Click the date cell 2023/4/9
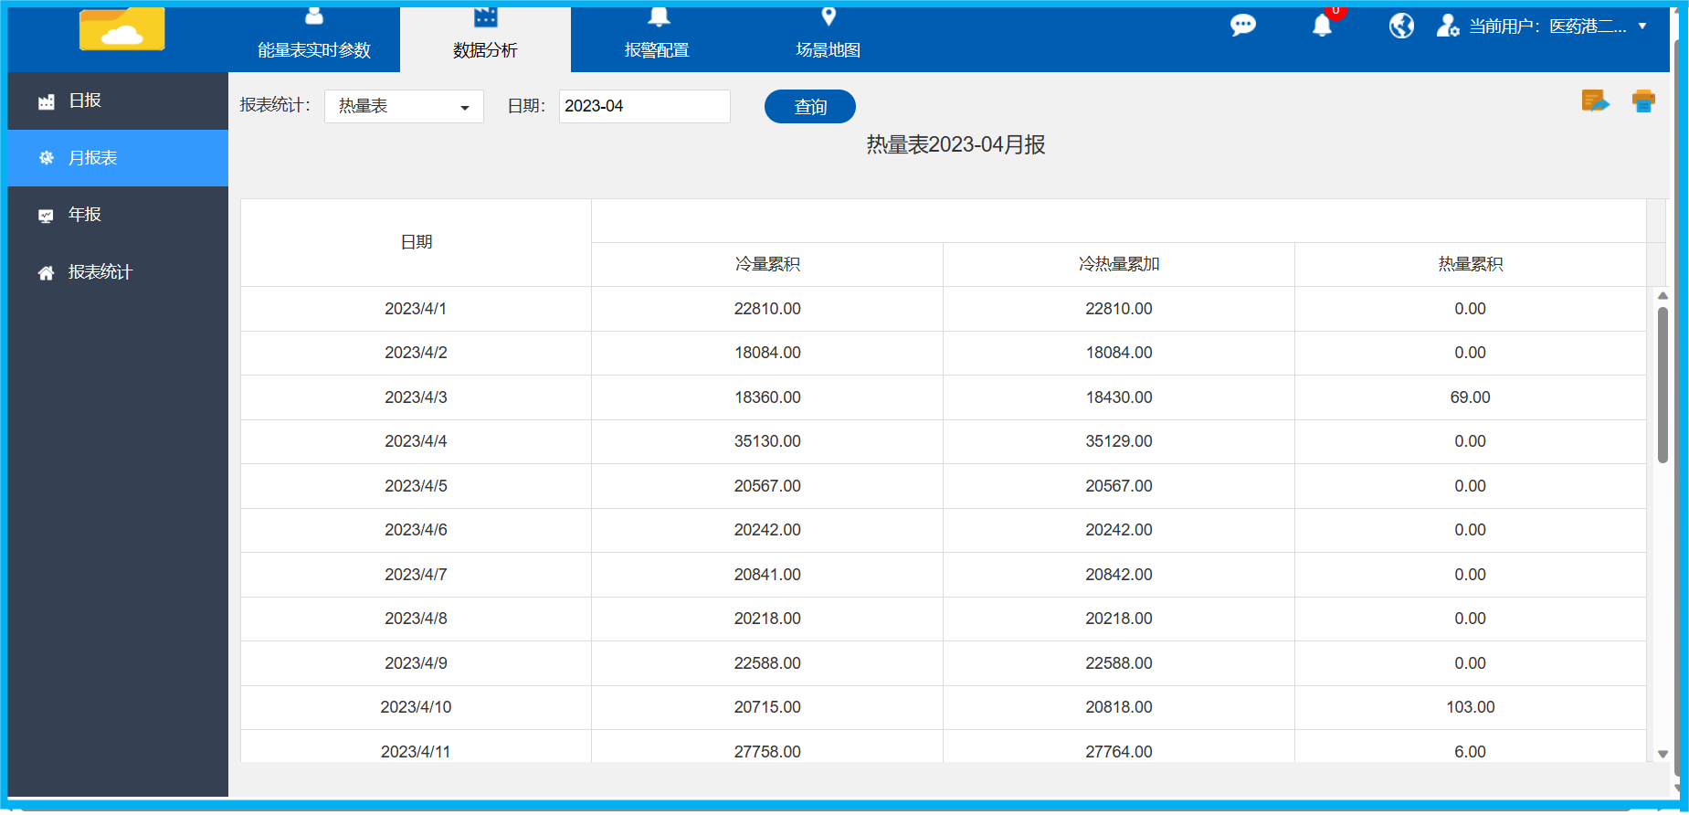This screenshot has width=1689, height=815. [x=416, y=663]
